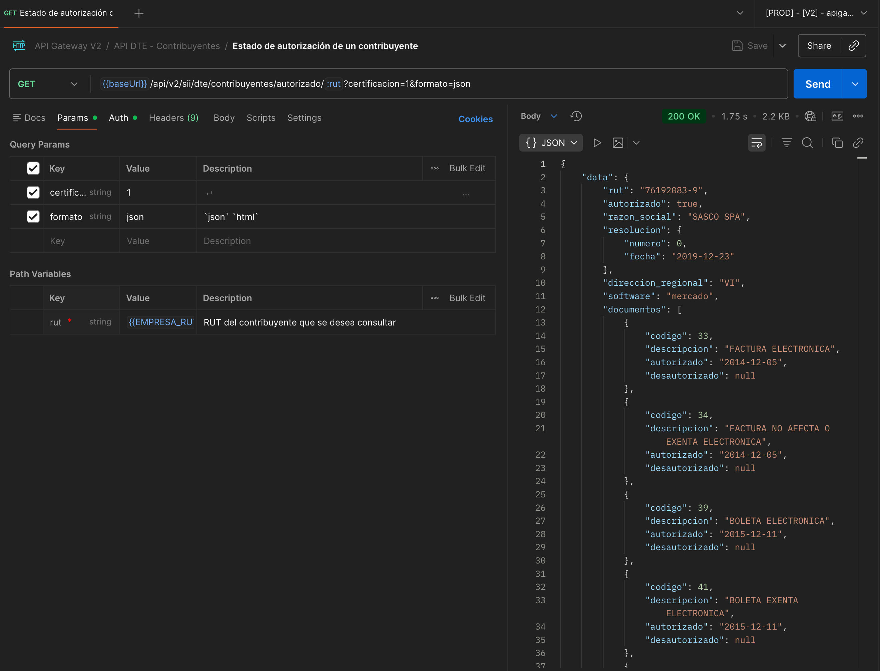Uncheck the formato query param checkbox
Image resolution: width=880 pixels, height=671 pixels.
coord(33,216)
